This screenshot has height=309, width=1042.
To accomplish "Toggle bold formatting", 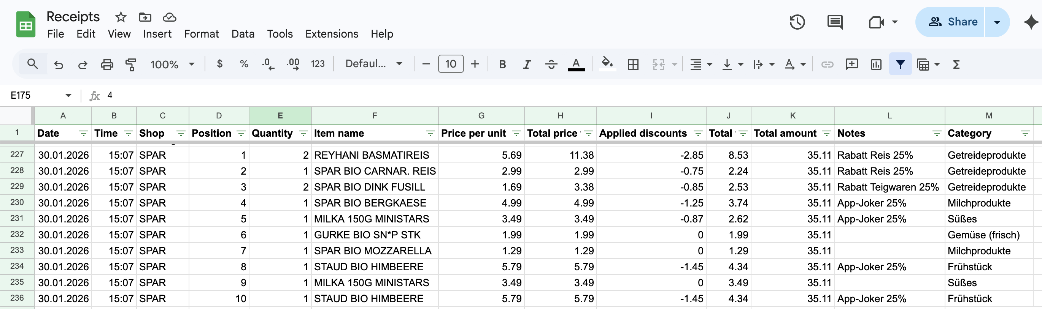I will 502,64.
